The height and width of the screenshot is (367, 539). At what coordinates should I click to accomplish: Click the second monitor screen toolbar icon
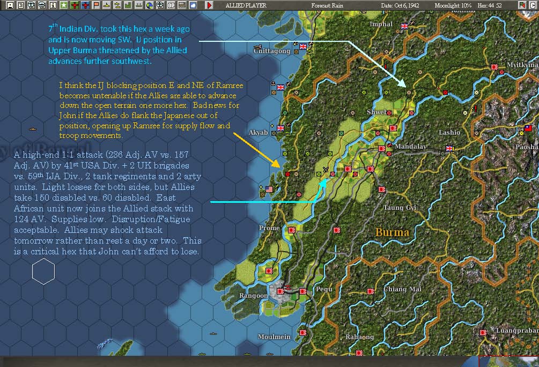pos(42,5)
